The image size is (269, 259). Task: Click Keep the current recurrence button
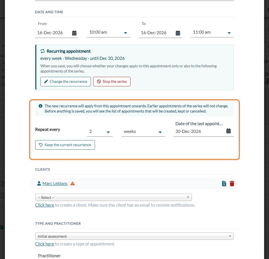point(65,145)
